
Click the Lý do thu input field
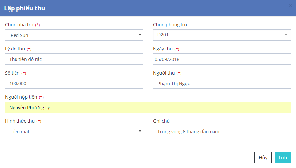(x=74, y=59)
